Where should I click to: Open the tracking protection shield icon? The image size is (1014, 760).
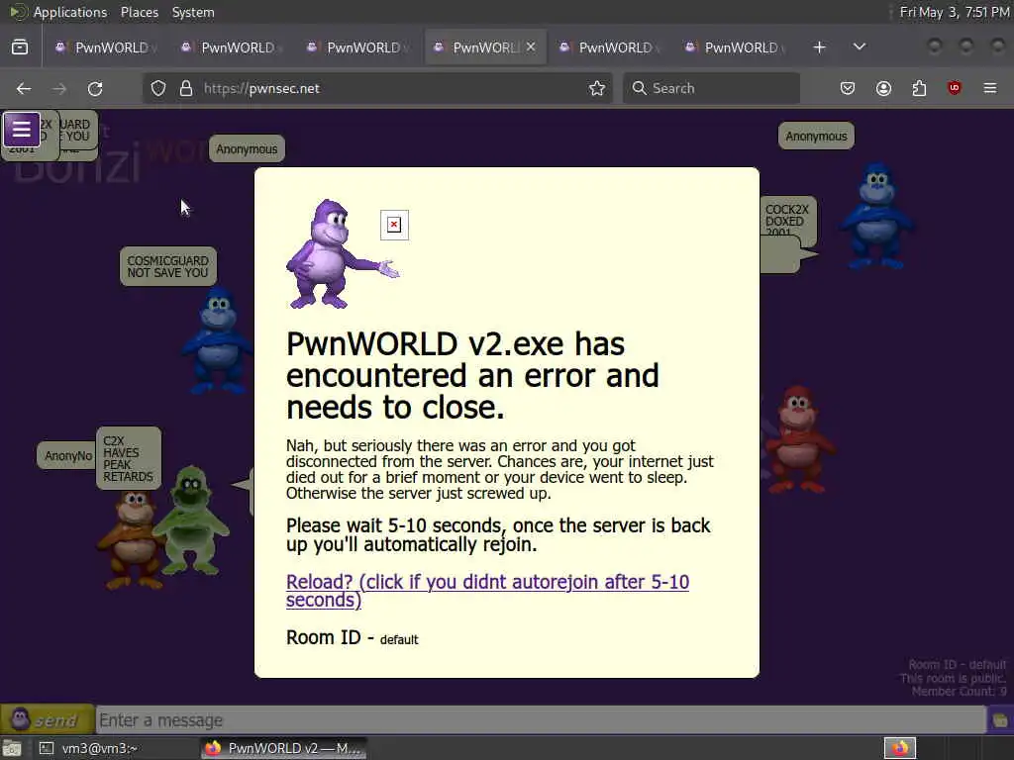pyautogui.click(x=158, y=88)
